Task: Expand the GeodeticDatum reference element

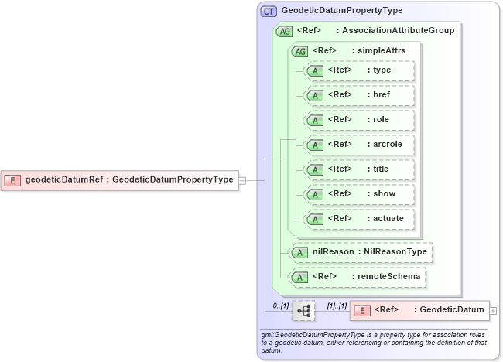Action: tap(494, 311)
